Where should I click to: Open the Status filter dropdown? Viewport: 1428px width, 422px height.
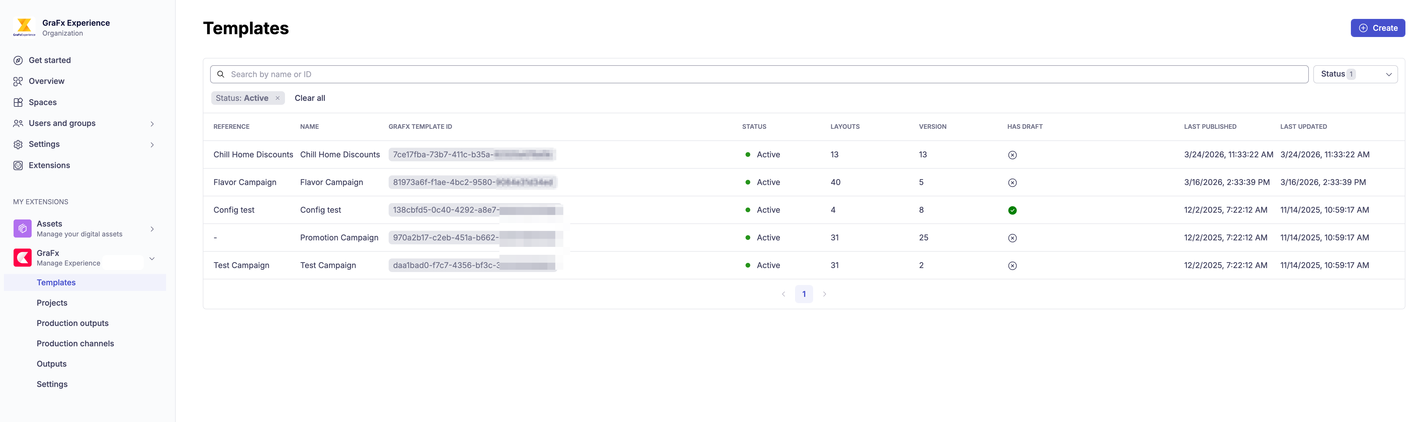[x=1355, y=74]
